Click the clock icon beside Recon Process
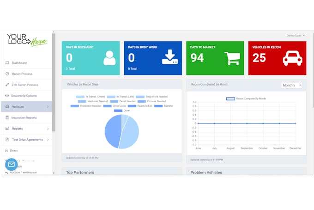 [7, 74]
